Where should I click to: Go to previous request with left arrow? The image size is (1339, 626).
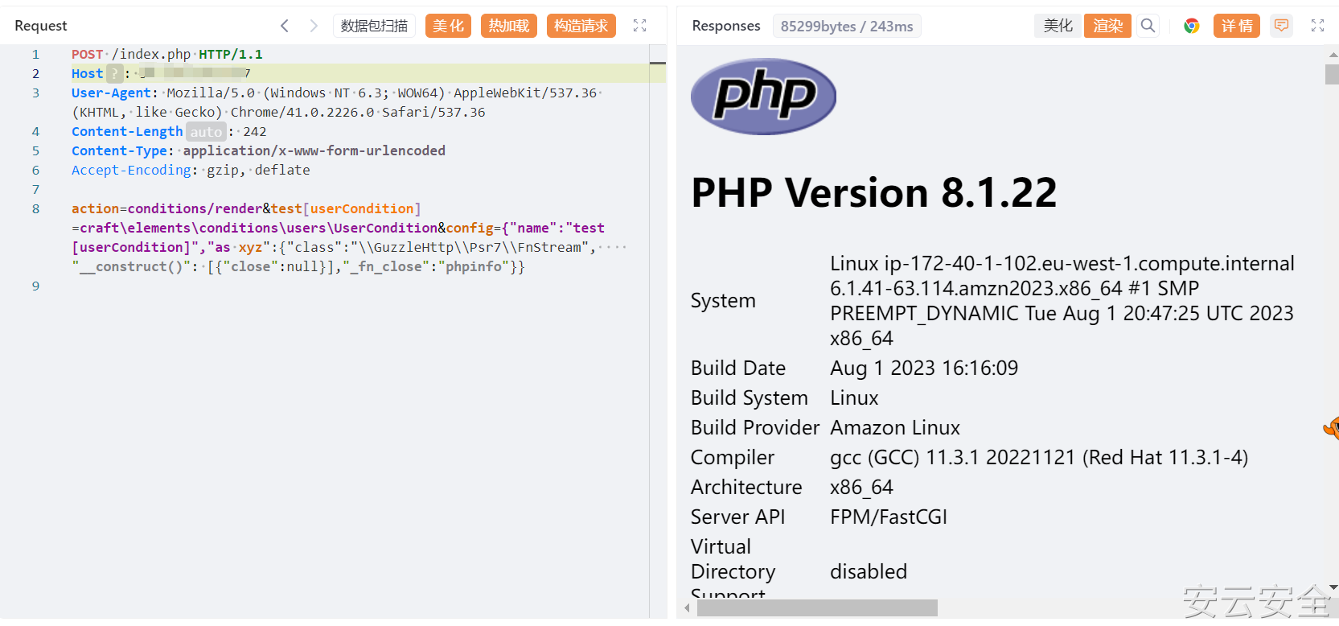(285, 26)
